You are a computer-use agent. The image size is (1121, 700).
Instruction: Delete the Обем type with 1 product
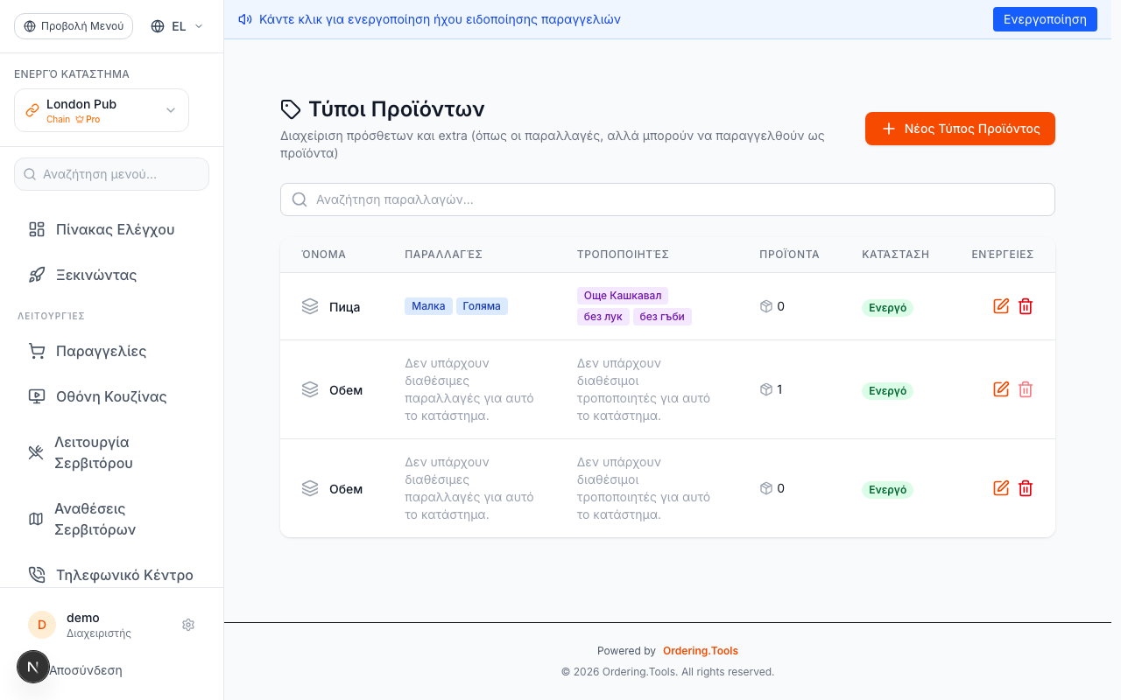pos(1026,389)
